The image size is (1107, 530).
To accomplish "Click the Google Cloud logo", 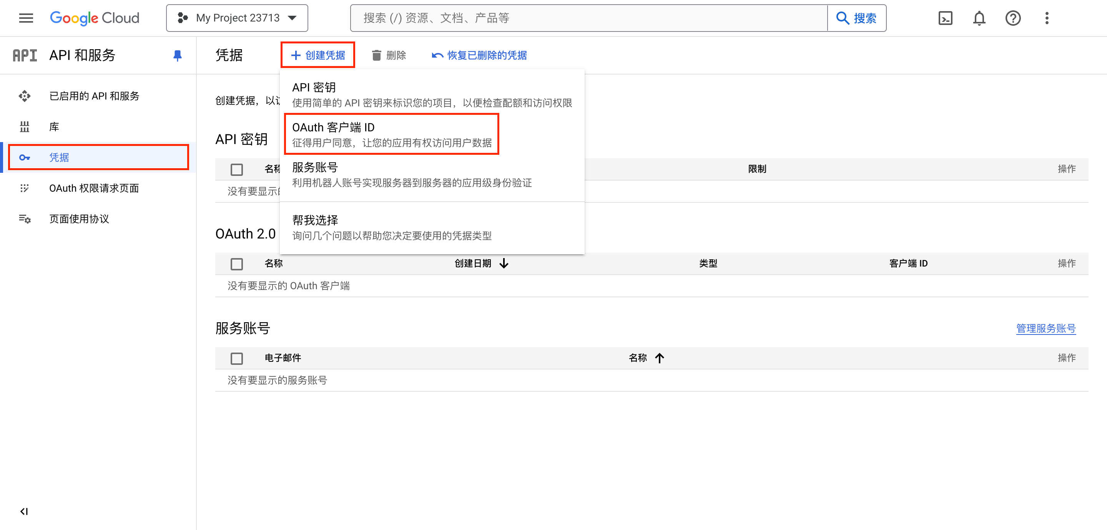I will click(95, 18).
